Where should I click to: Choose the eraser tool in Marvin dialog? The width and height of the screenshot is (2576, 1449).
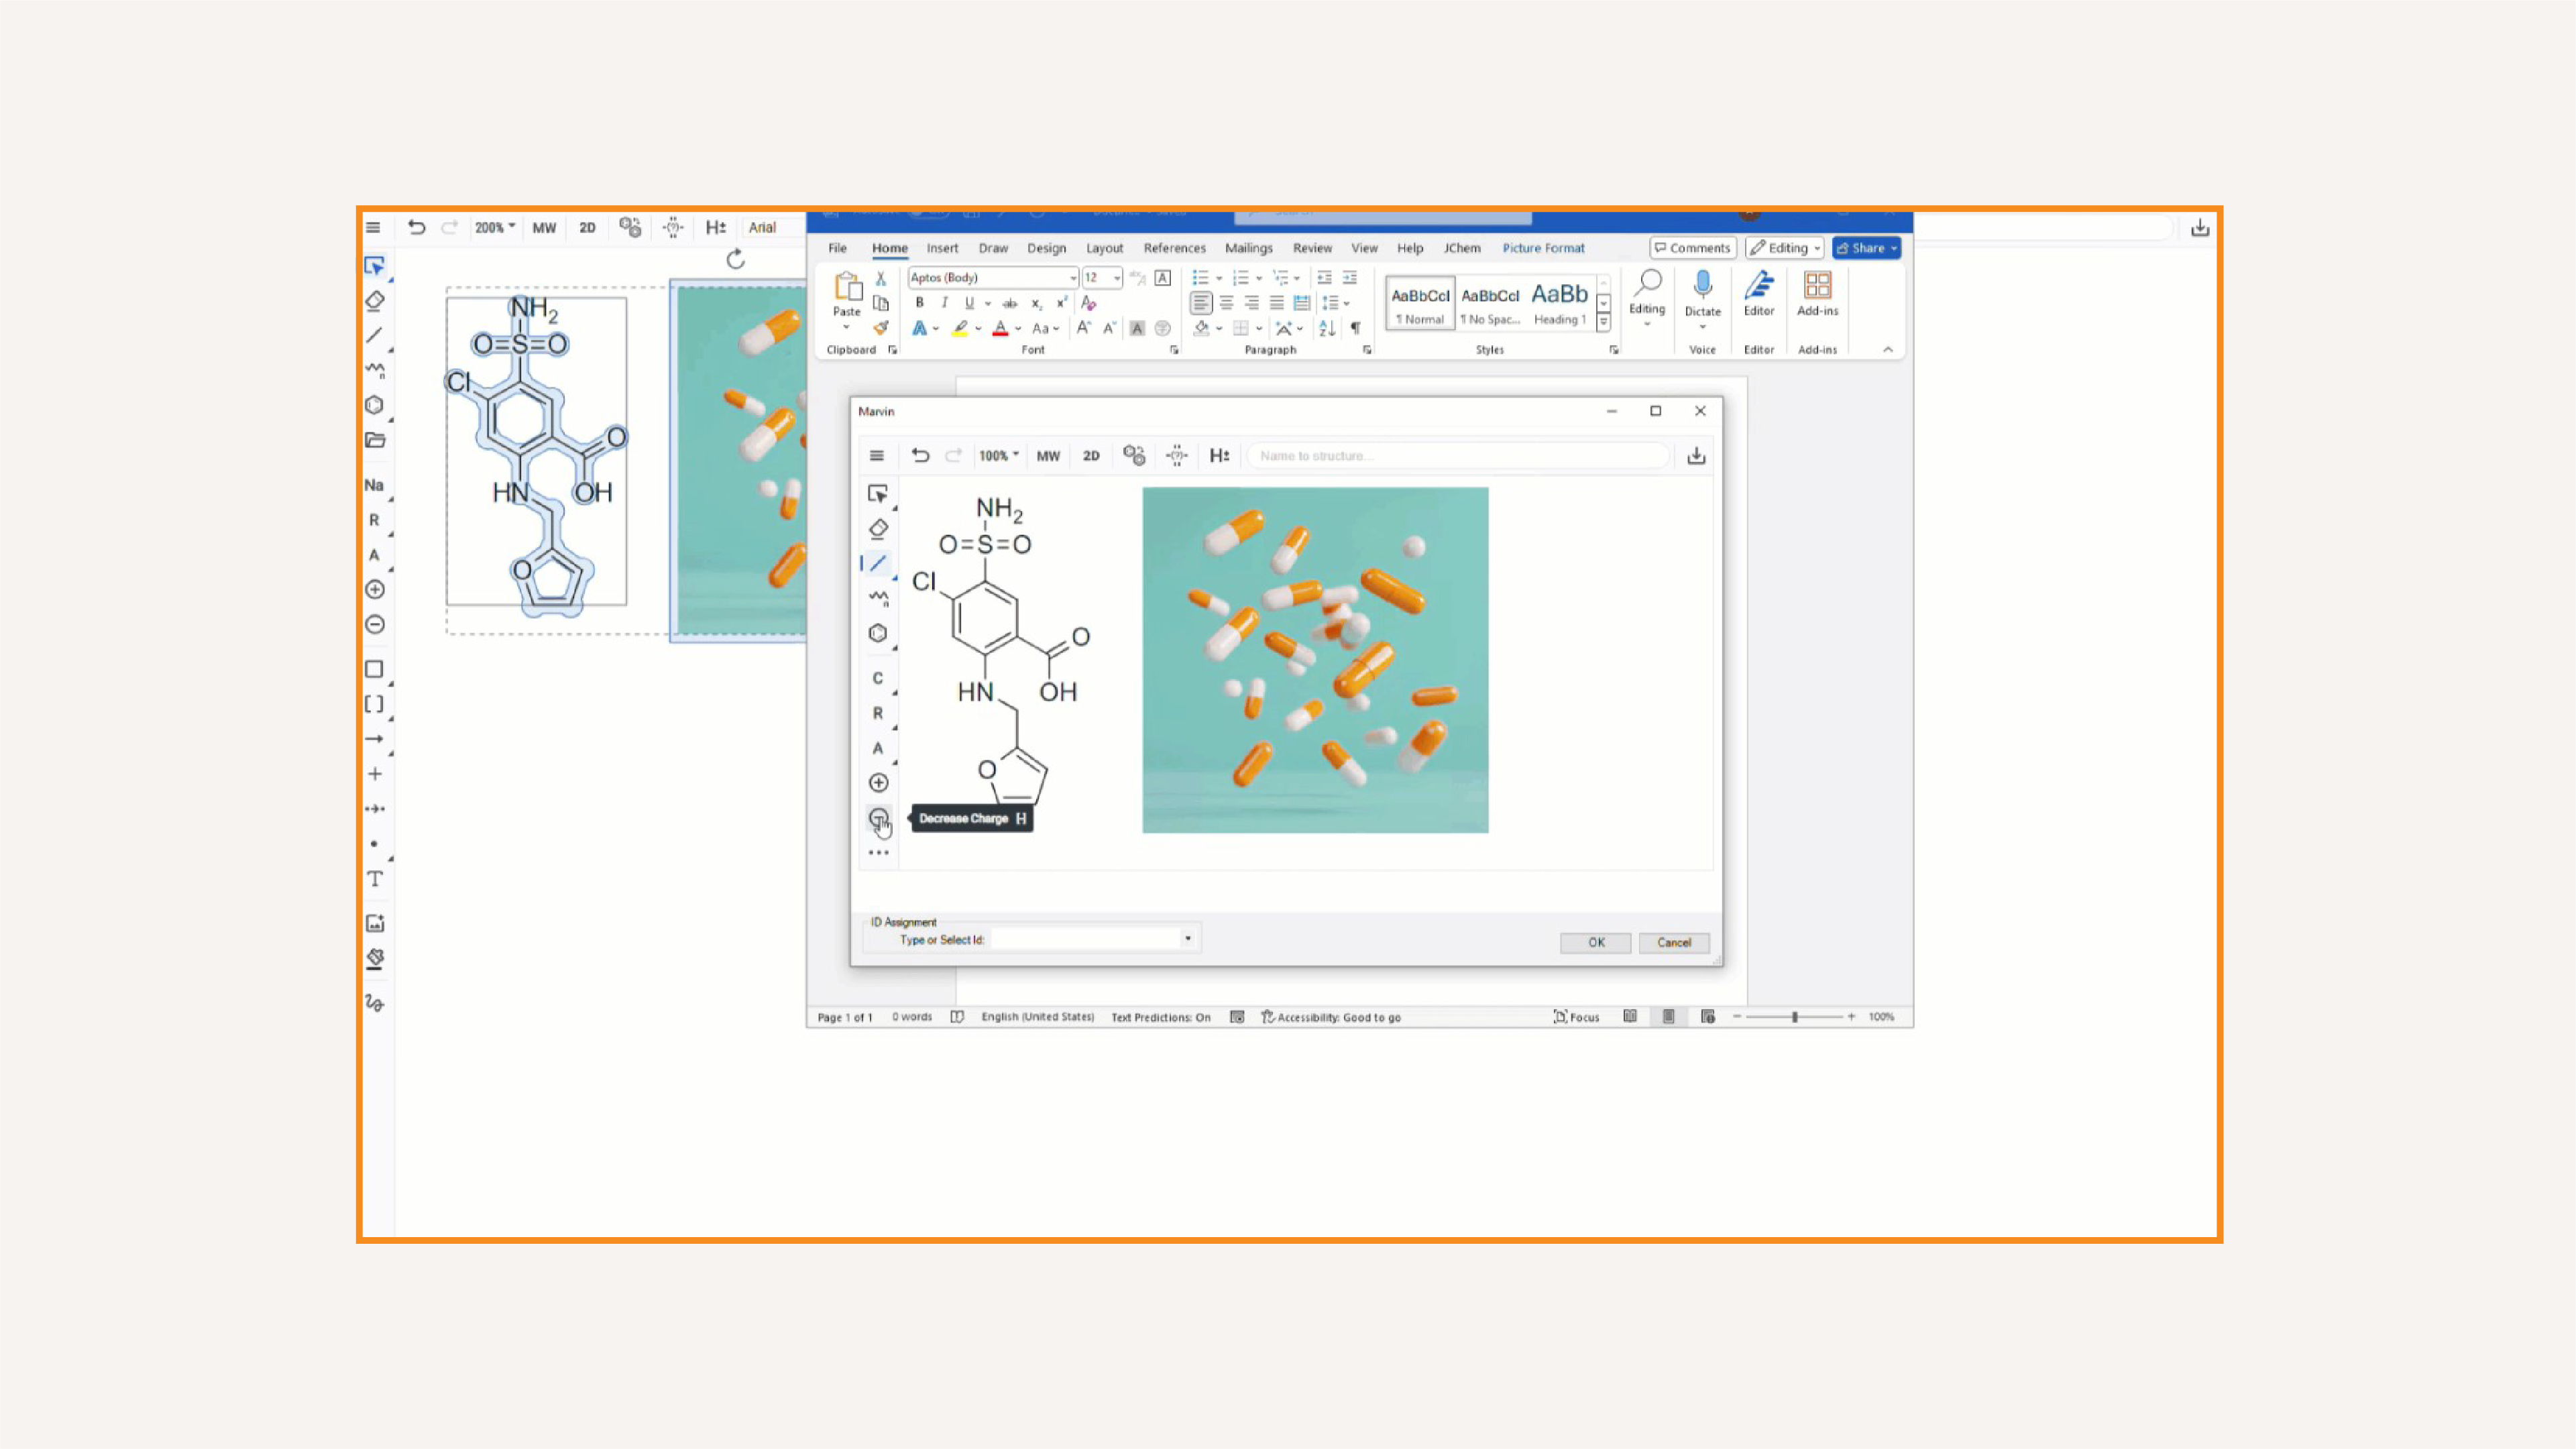(x=878, y=528)
